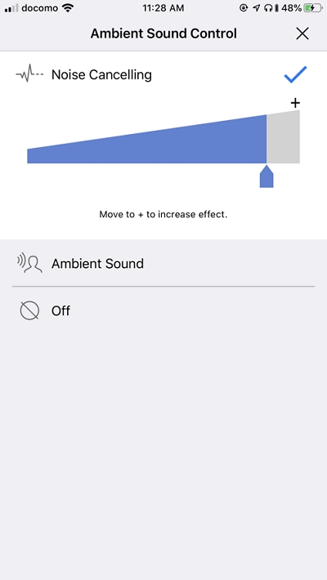
Task: Tap the Ambient Sound person icon
Action: pyautogui.click(x=29, y=264)
